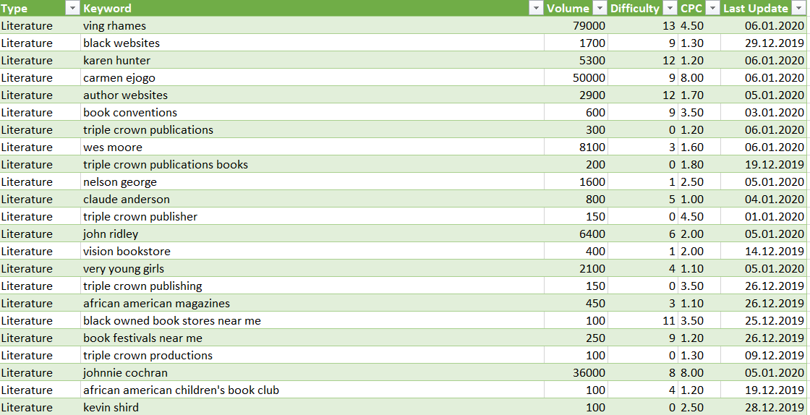Select the 'carmen ejogo' keyword cell
This screenshot has height=415, width=810.
tap(312, 78)
